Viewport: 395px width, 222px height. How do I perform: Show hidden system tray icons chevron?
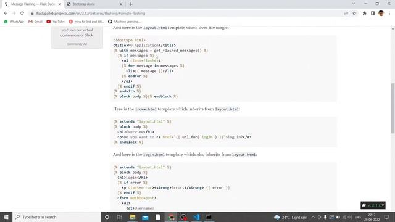pos(313,217)
